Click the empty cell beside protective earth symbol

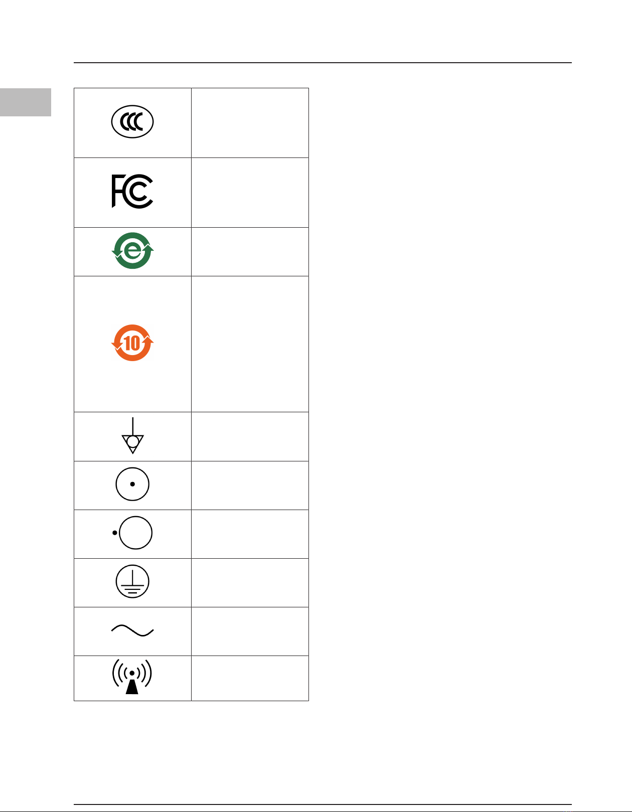point(250,583)
